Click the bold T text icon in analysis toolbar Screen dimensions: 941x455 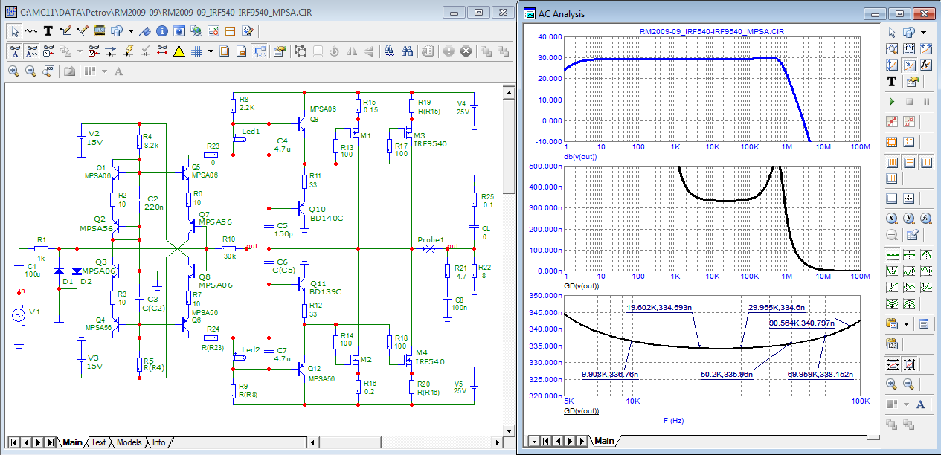[891, 81]
